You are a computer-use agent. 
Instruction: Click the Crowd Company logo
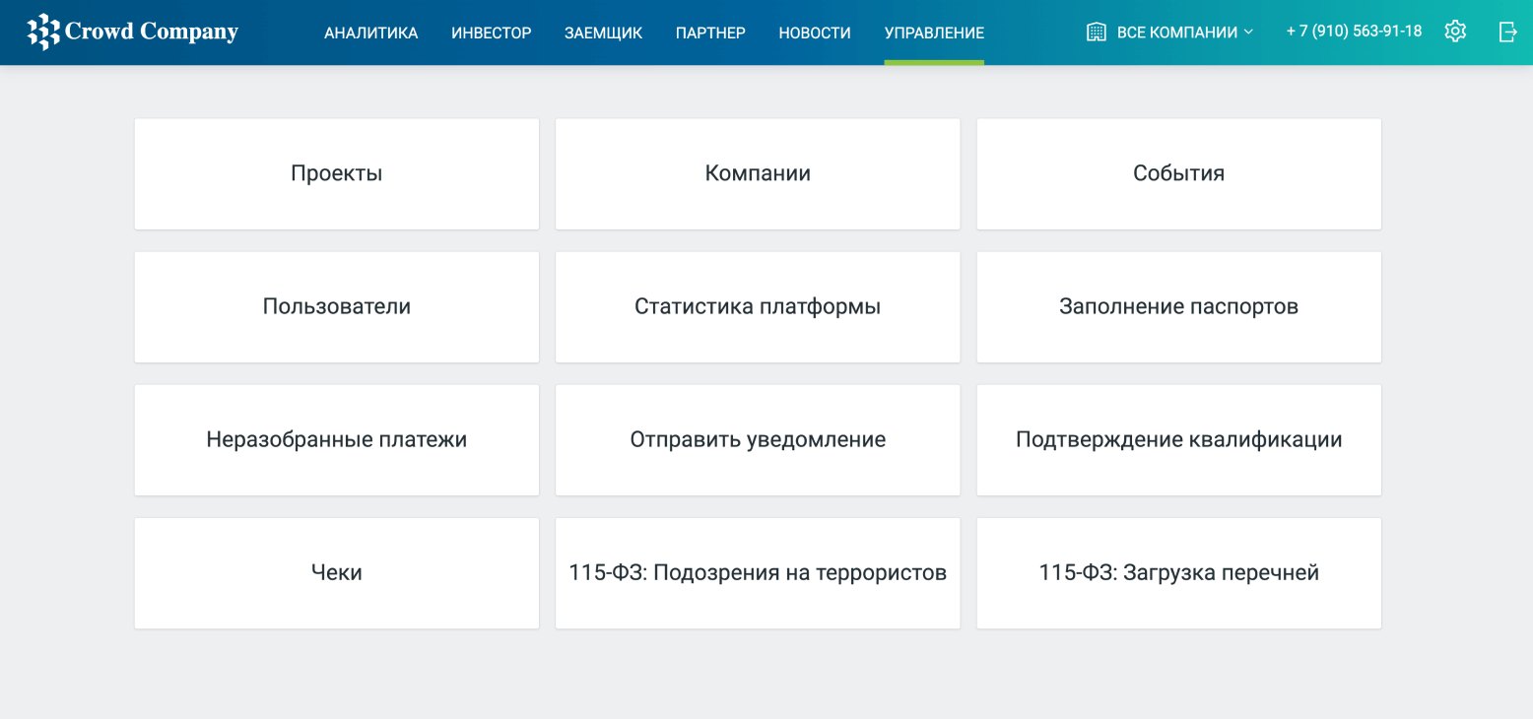click(x=133, y=33)
